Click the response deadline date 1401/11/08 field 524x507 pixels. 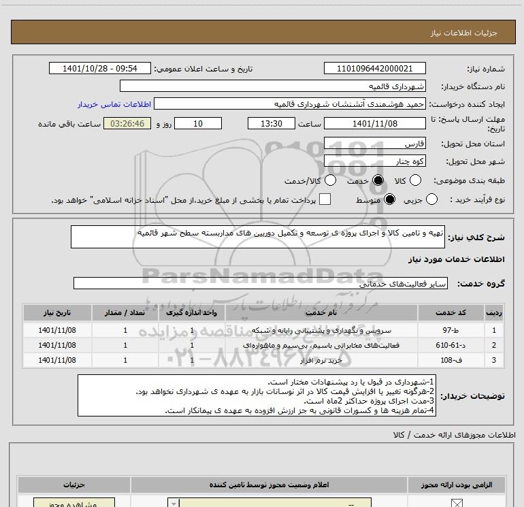(x=374, y=123)
